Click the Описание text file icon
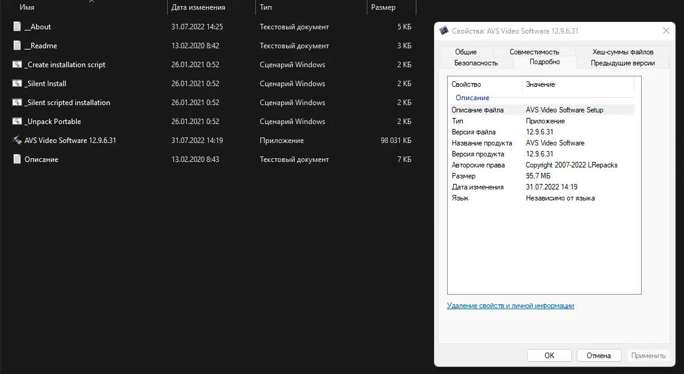684x374 pixels. (17, 159)
